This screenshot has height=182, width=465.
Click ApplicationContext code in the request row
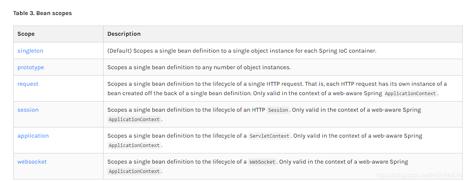tap(411, 94)
